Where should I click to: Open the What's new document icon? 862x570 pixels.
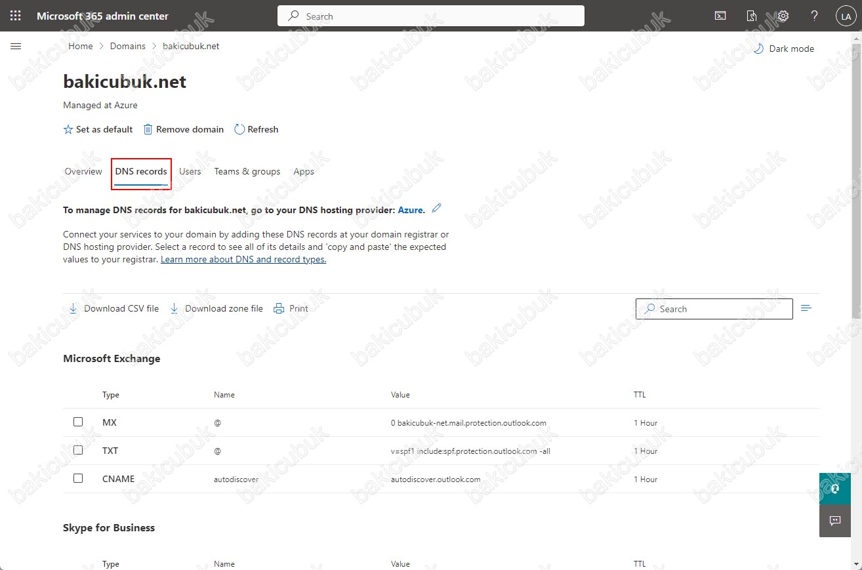tap(752, 16)
